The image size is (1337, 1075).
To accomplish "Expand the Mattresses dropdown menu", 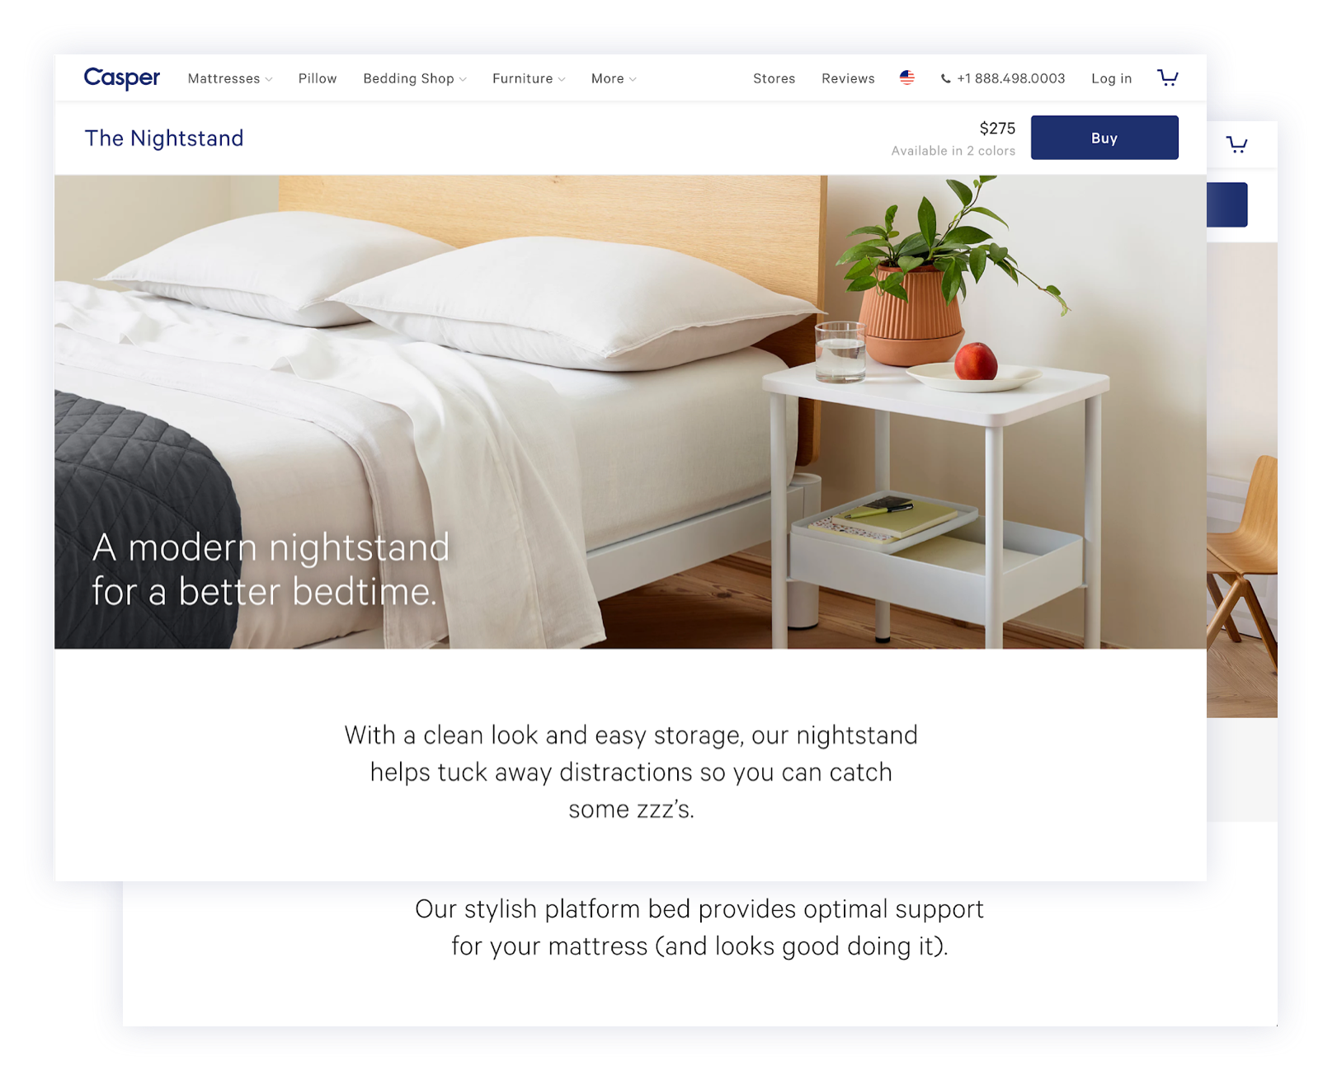I will click(x=230, y=78).
